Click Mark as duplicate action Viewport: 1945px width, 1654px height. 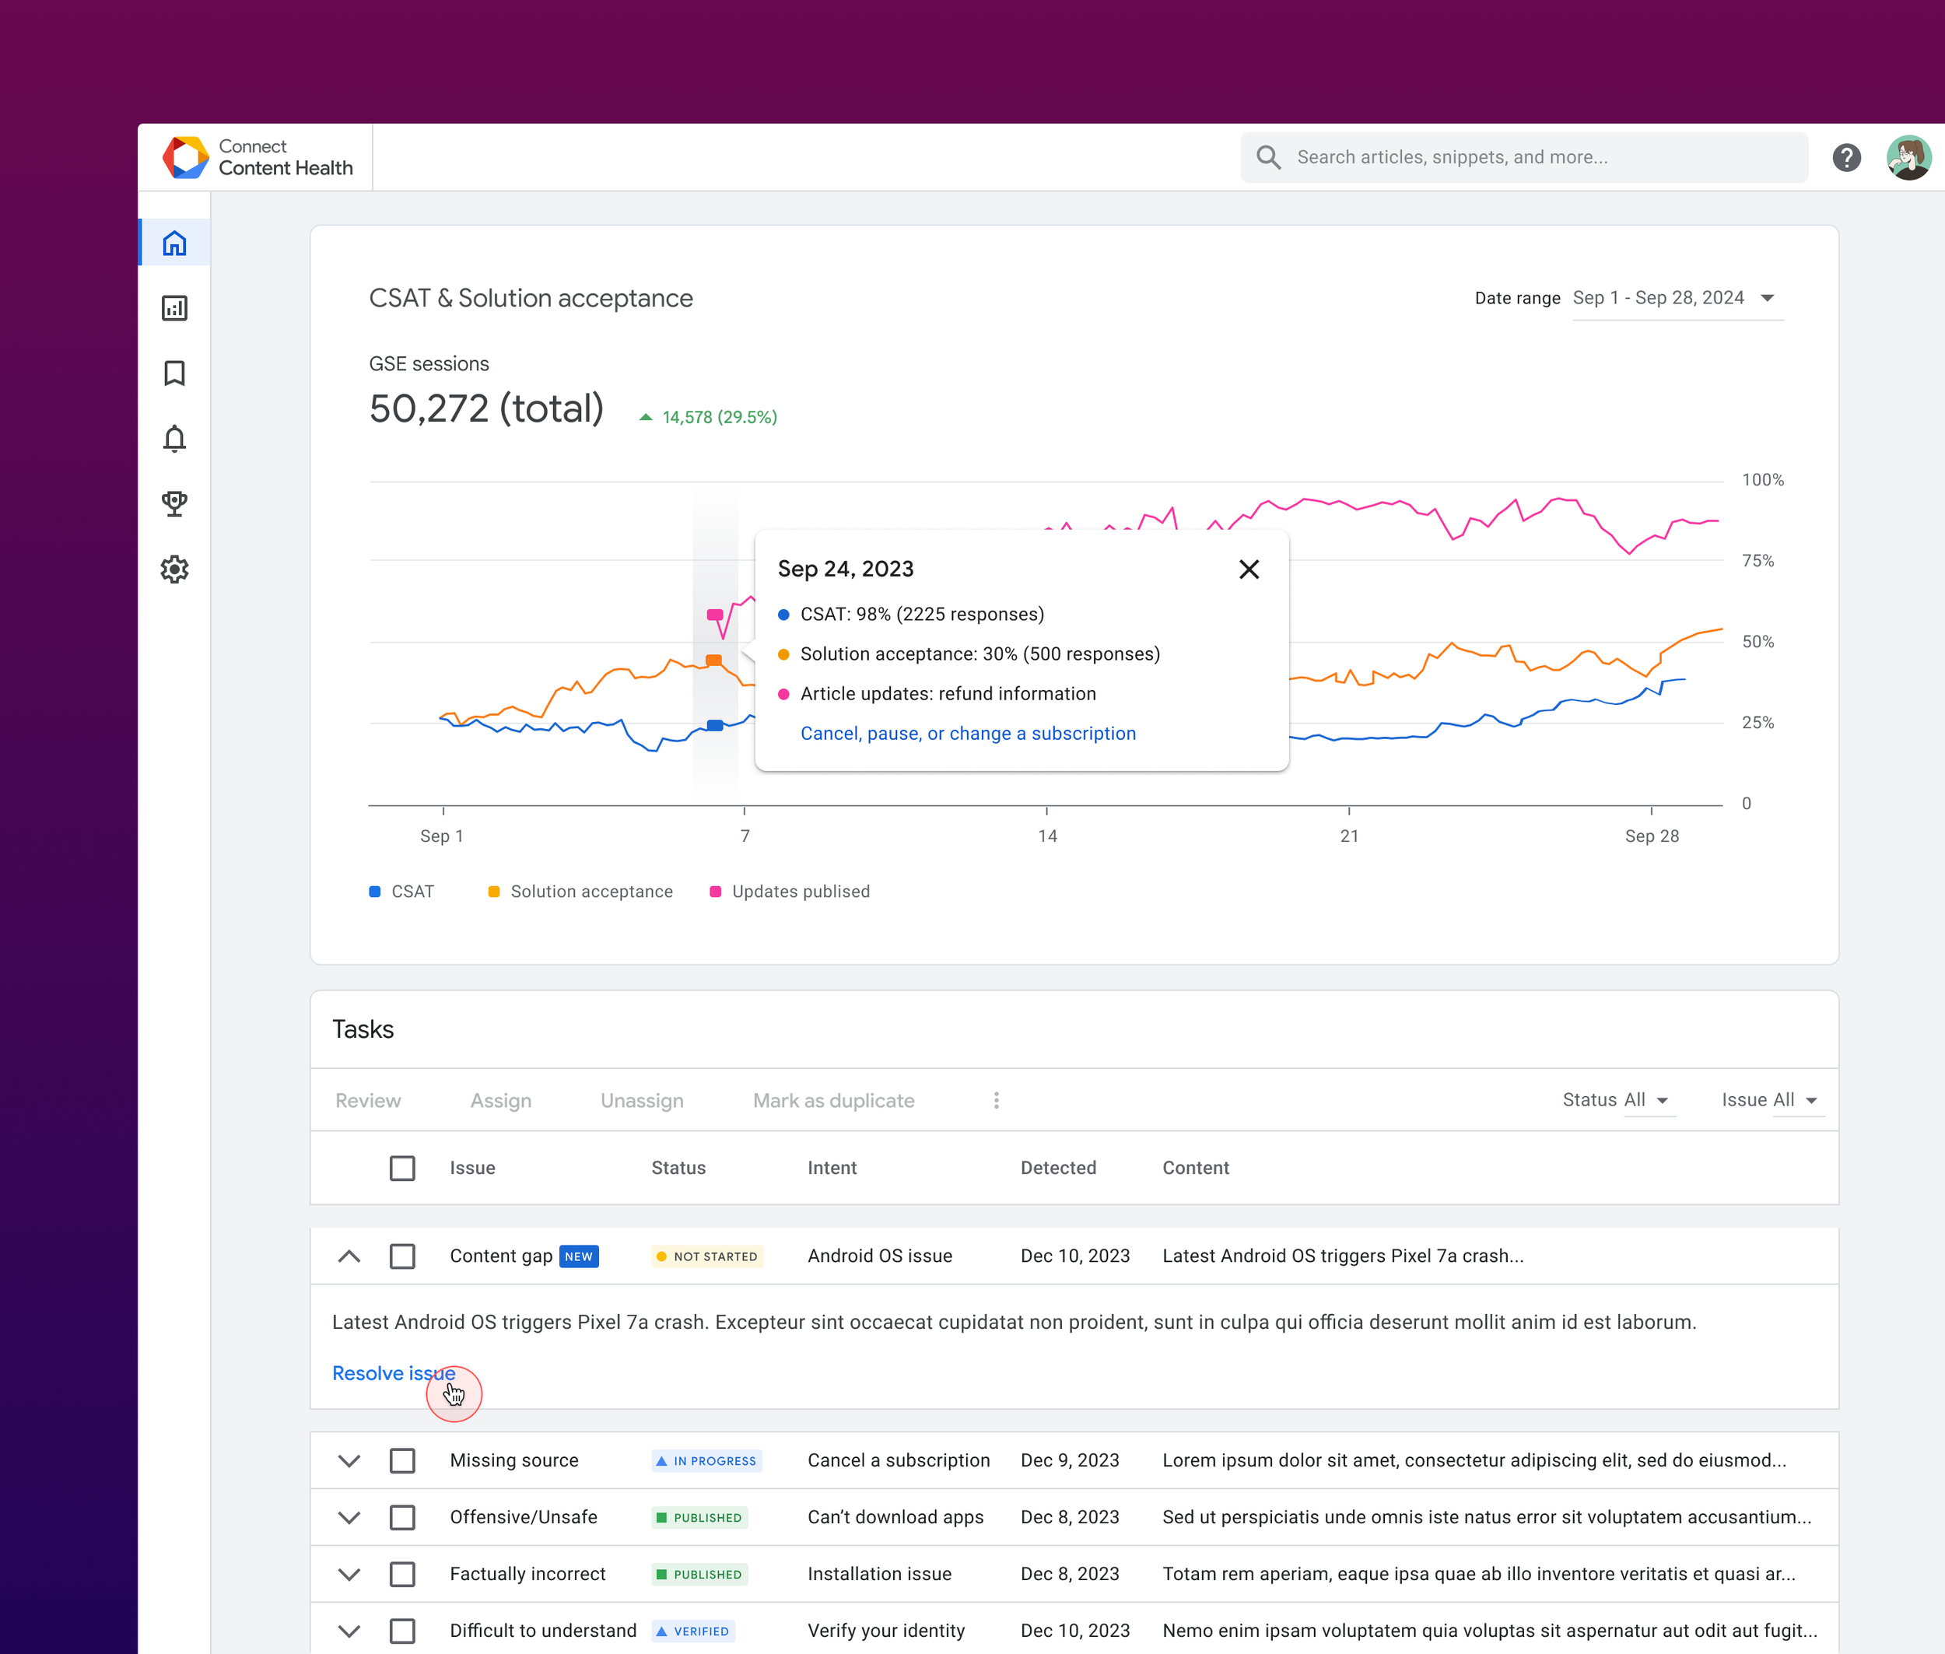[832, 1101]
